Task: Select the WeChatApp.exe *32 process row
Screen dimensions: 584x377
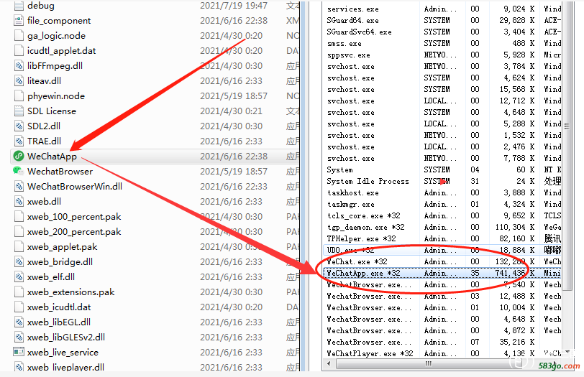Action: (x=442, y=273)
